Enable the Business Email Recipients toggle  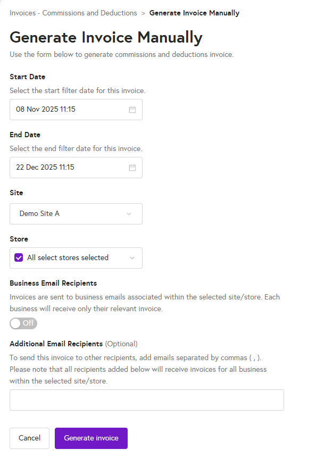click(x=23, y=323)
